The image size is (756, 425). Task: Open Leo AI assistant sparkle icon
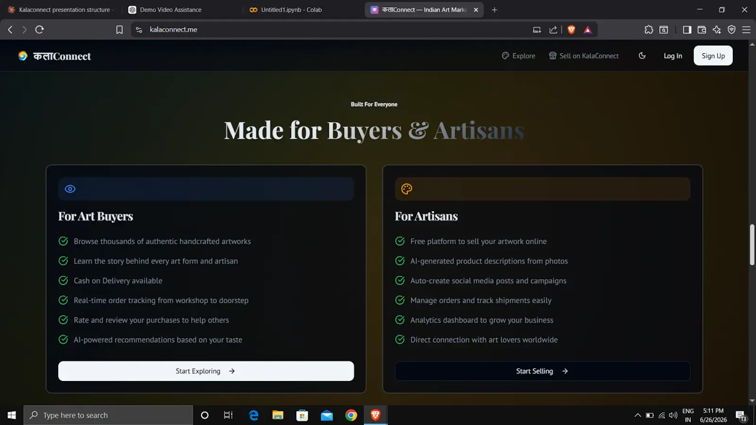717,30
